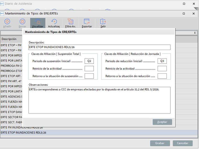199x149 pixels.
Task: Click the Grabar button
Action: coord(160,143)
